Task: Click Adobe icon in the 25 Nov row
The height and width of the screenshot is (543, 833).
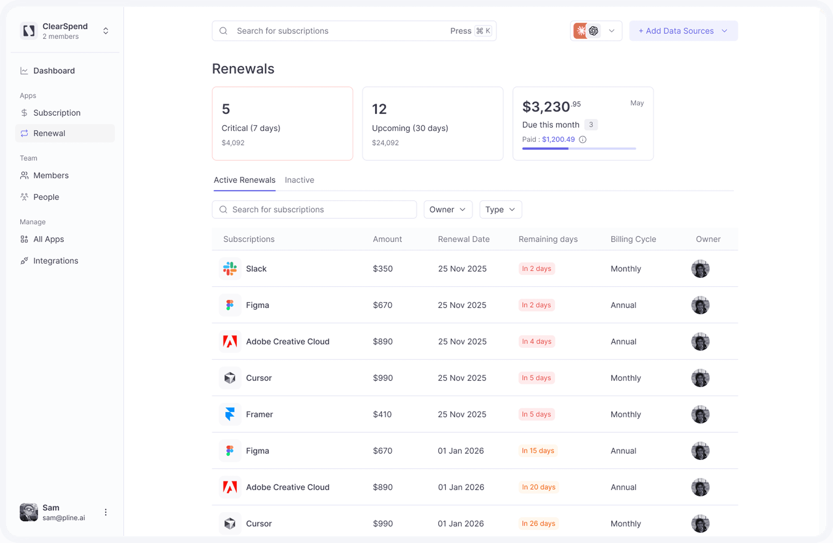Action: [x=230, y=341]
